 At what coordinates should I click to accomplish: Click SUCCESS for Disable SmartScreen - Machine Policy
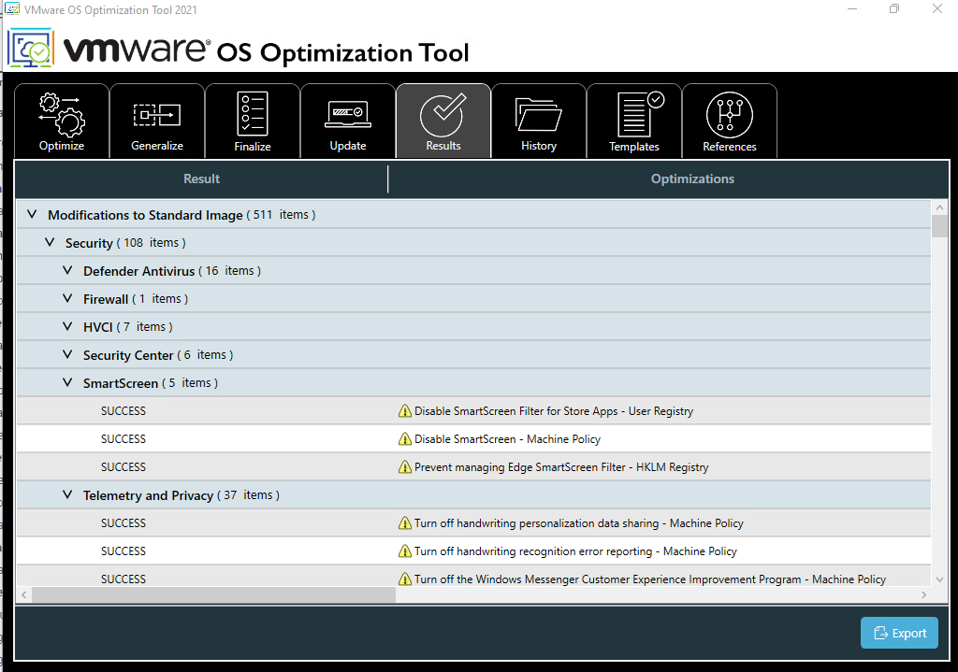pos(123,439)
